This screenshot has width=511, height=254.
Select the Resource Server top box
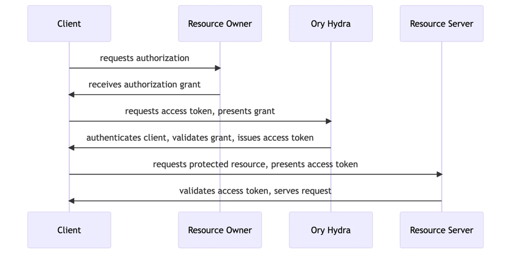(441, 23)
